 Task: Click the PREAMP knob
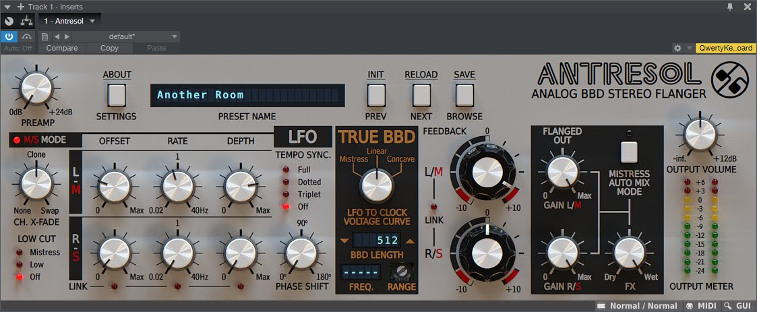coord(36,88)
